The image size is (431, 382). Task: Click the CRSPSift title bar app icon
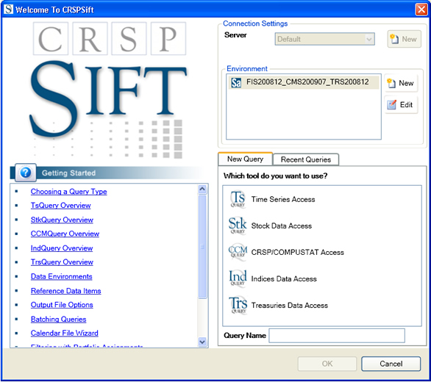8,9
